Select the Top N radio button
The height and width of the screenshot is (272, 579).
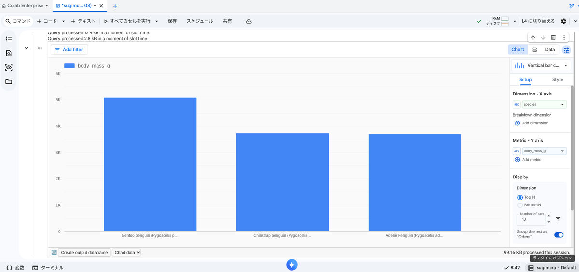520,197
